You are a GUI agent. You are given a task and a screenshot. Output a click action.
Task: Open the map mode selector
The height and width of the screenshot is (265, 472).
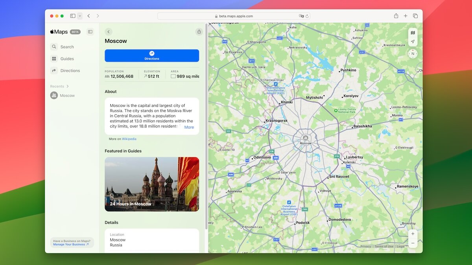[413, 33]
